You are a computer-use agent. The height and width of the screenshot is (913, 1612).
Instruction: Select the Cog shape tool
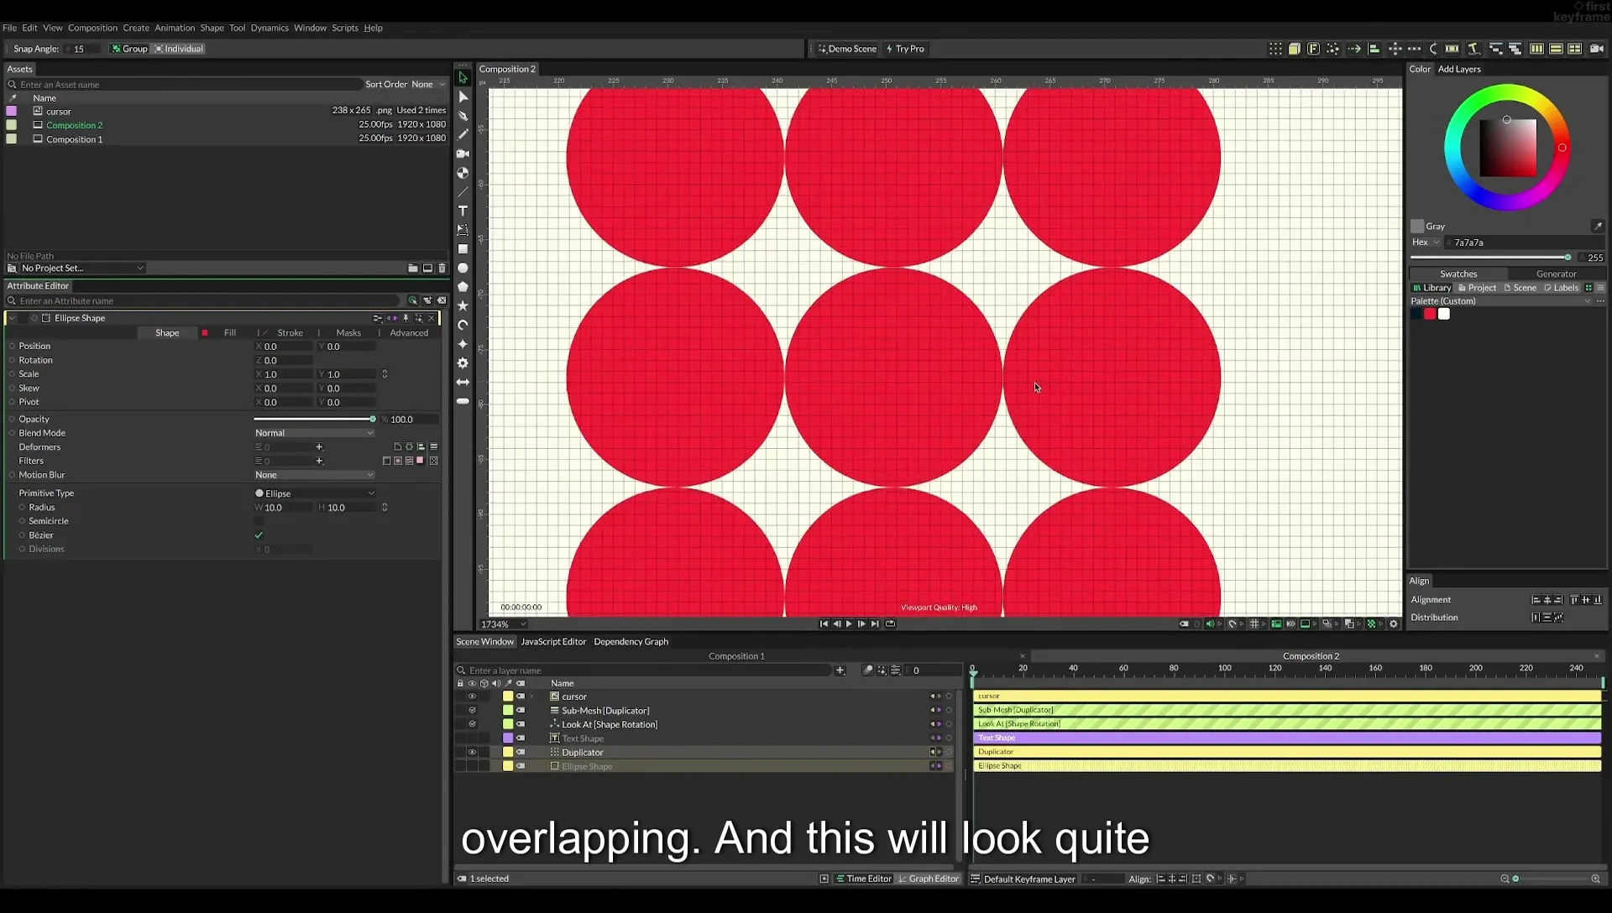click(463, 363)
